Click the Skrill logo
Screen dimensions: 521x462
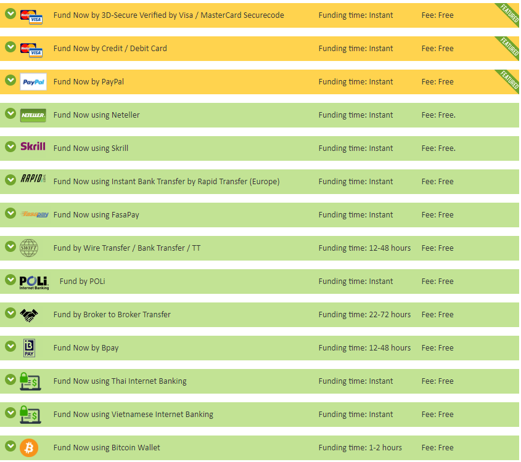click(33, 147)
